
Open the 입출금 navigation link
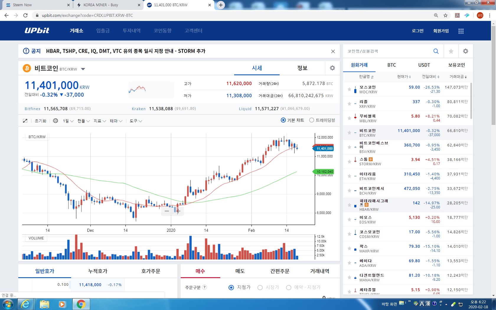click(103, 31)
